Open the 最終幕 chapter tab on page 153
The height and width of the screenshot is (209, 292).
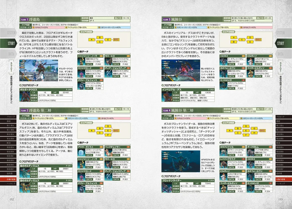(284, 173)
